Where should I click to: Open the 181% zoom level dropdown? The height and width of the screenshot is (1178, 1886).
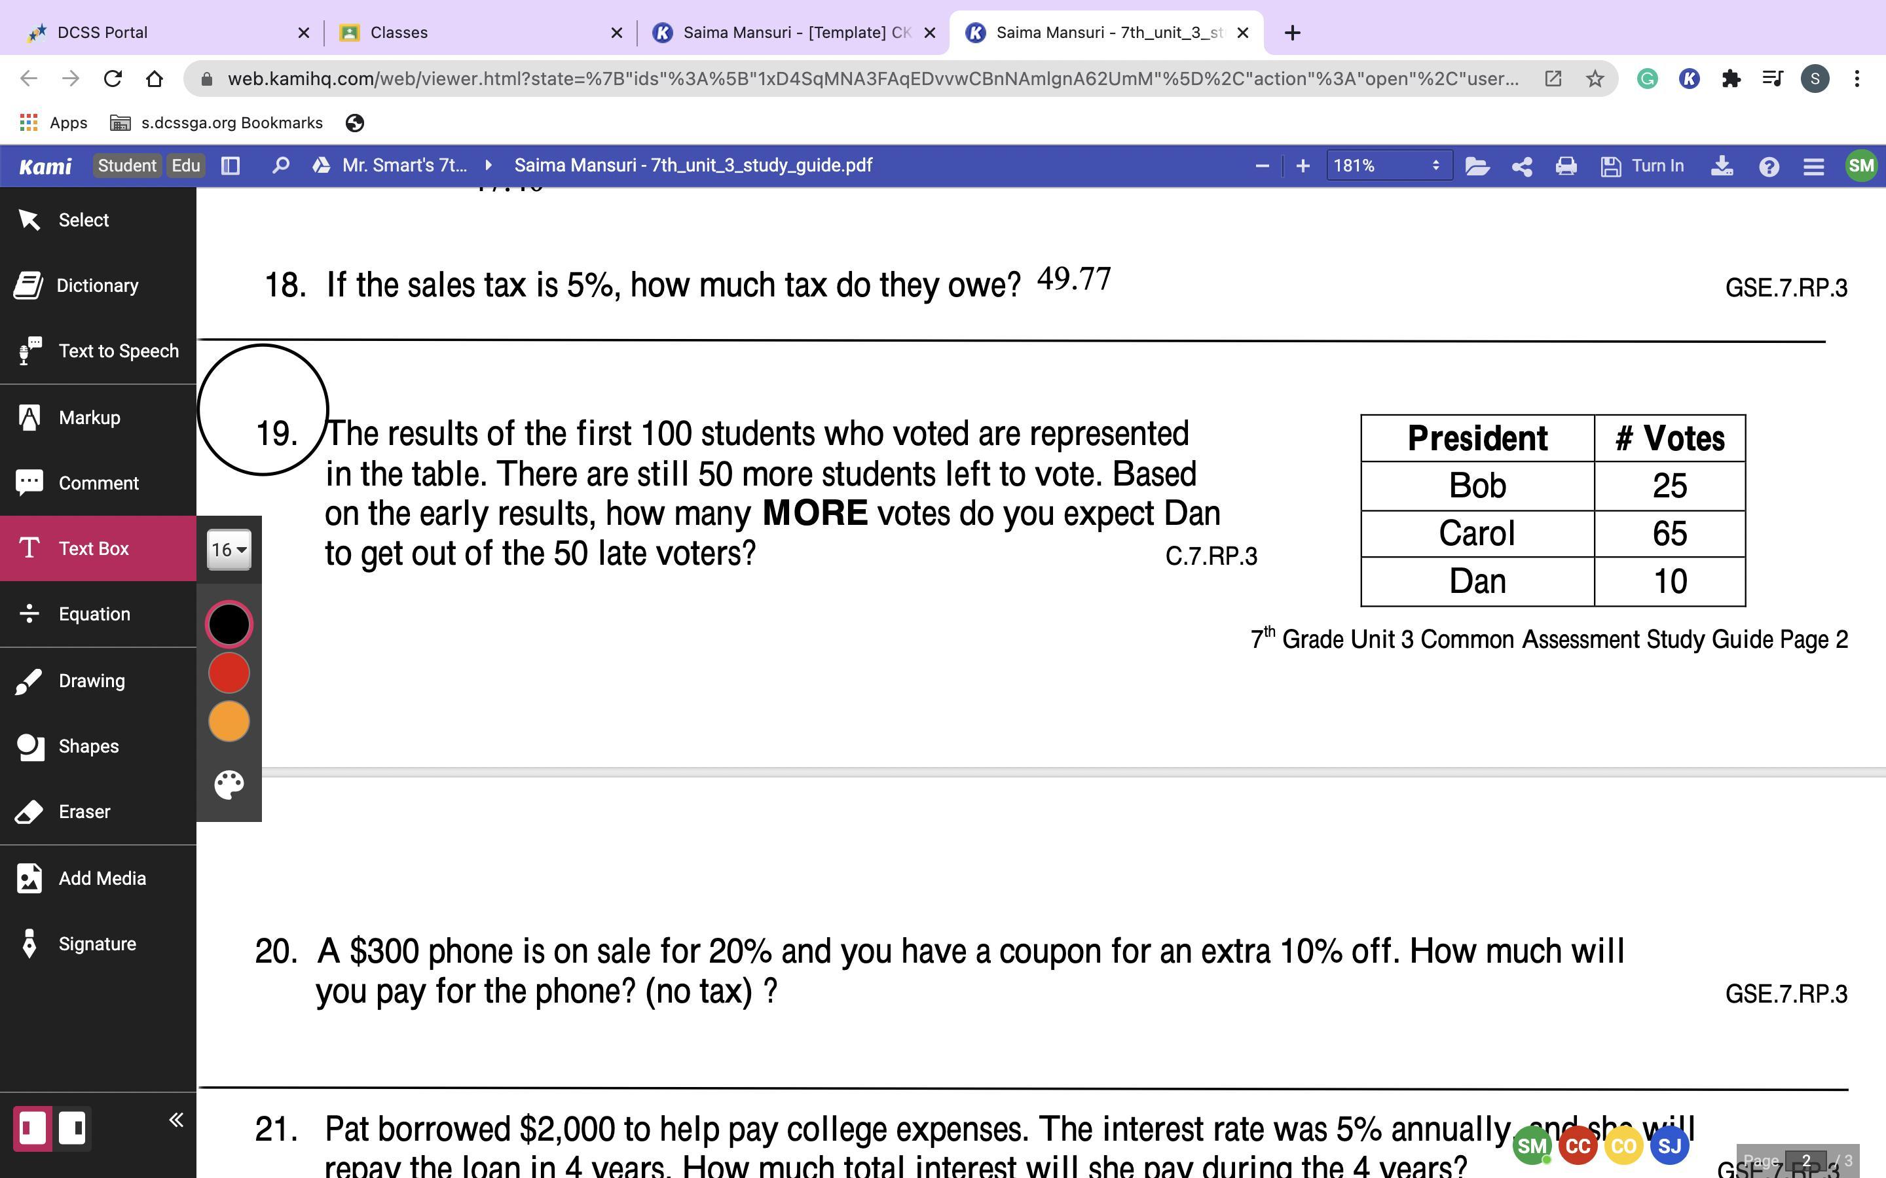1388,166
